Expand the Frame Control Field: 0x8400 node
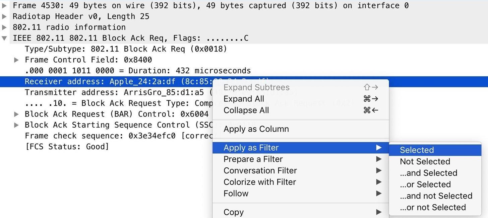Image resolution: width=488 pixels, height=218 pixels. (x=16, y=60)
